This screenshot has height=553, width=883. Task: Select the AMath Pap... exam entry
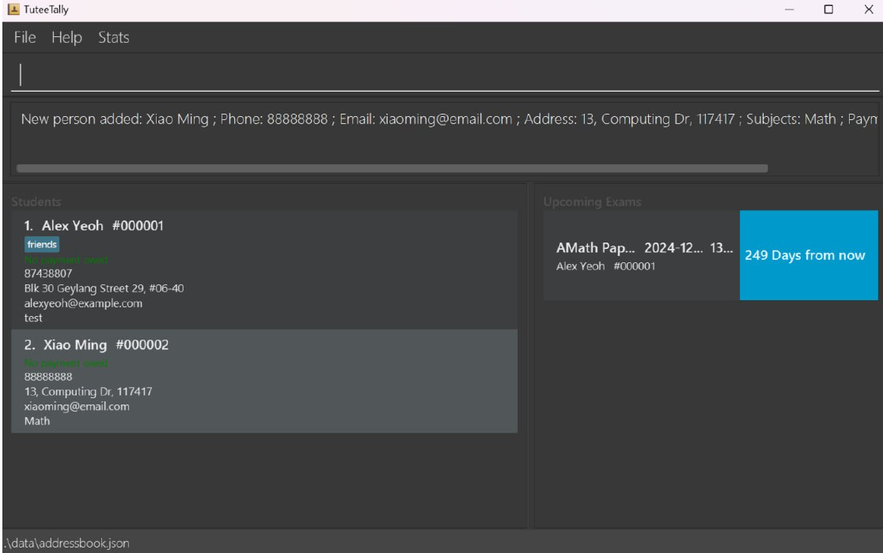642,255
